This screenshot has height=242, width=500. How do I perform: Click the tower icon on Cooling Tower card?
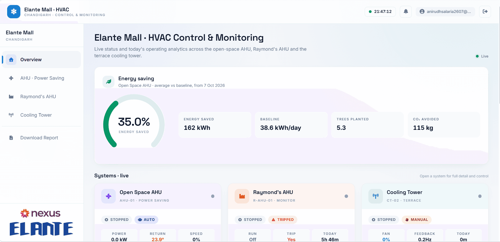[x=376, y=196]
